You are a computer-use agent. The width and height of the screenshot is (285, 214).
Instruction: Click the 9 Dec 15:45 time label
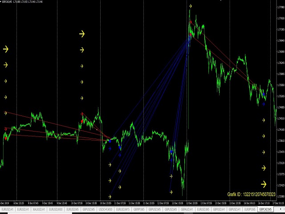[48, 203]
